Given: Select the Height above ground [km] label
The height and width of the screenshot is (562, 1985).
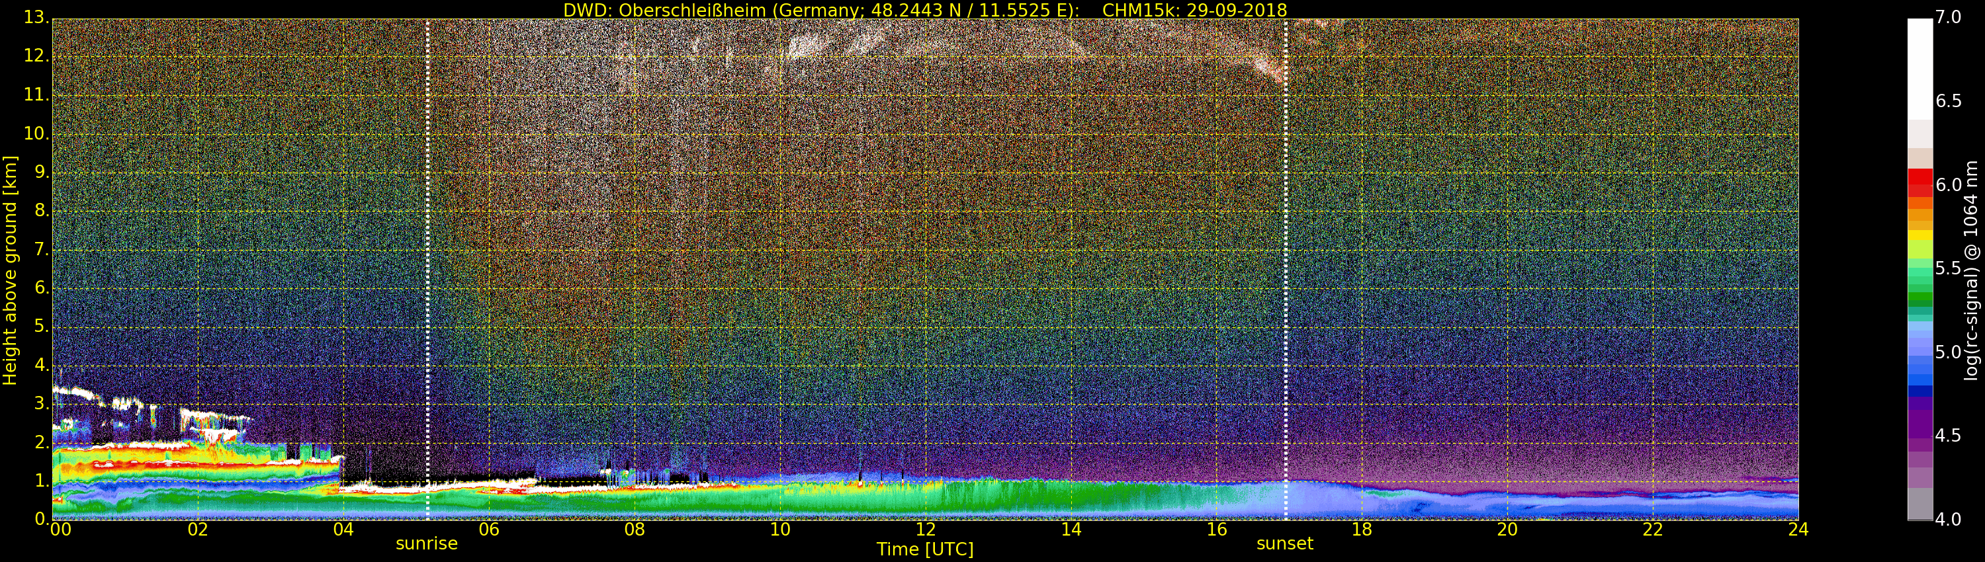Looking at the screenshot, I should click(10, 270).
